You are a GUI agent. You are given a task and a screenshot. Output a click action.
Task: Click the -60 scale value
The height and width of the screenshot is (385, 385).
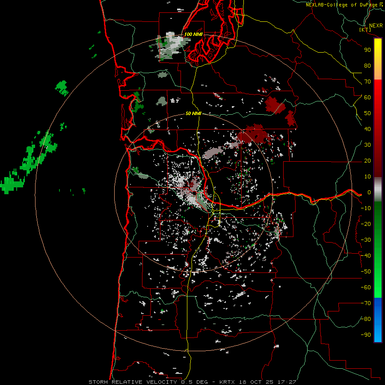click(x=366, y=287)
